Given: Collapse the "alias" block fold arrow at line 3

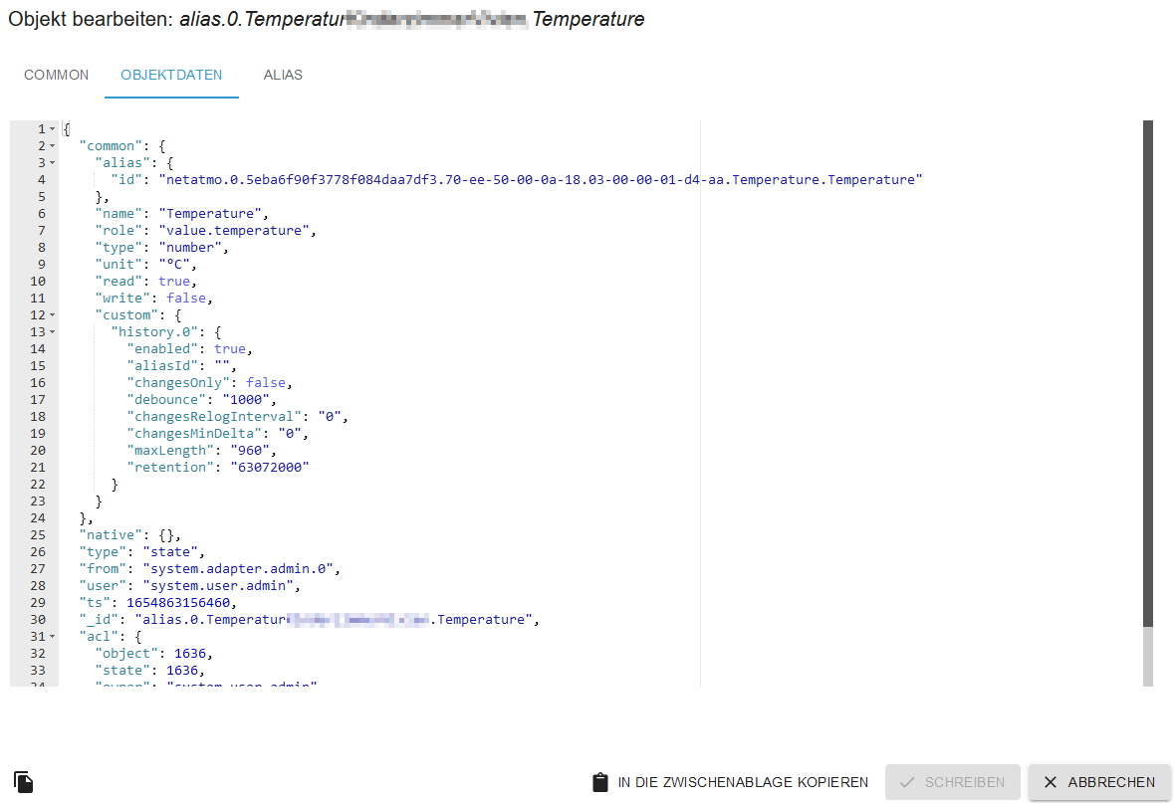Looking at the screenshot, I should [53, 163].
